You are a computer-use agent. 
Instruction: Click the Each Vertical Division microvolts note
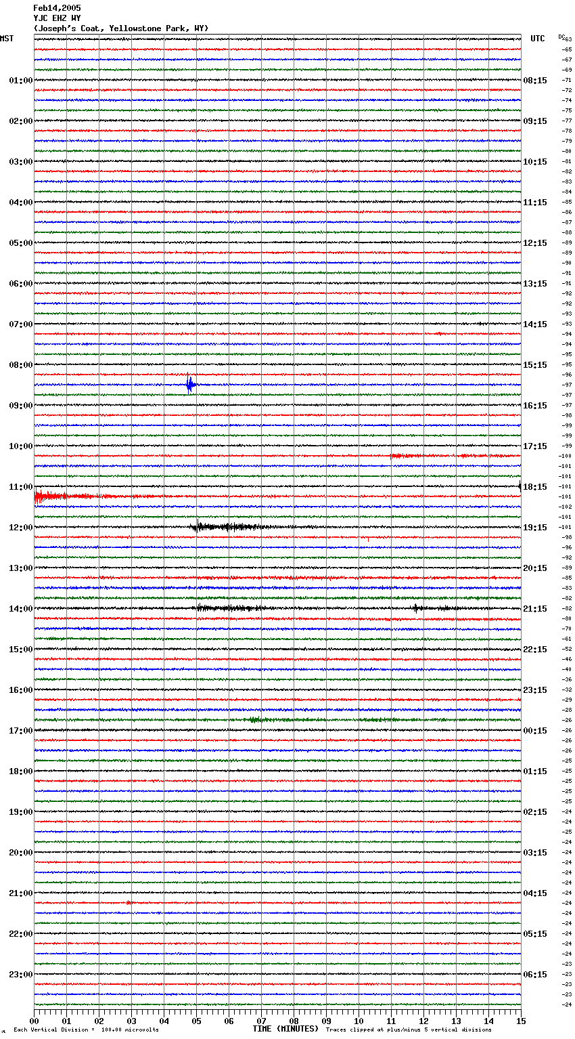pos(87,1030)
